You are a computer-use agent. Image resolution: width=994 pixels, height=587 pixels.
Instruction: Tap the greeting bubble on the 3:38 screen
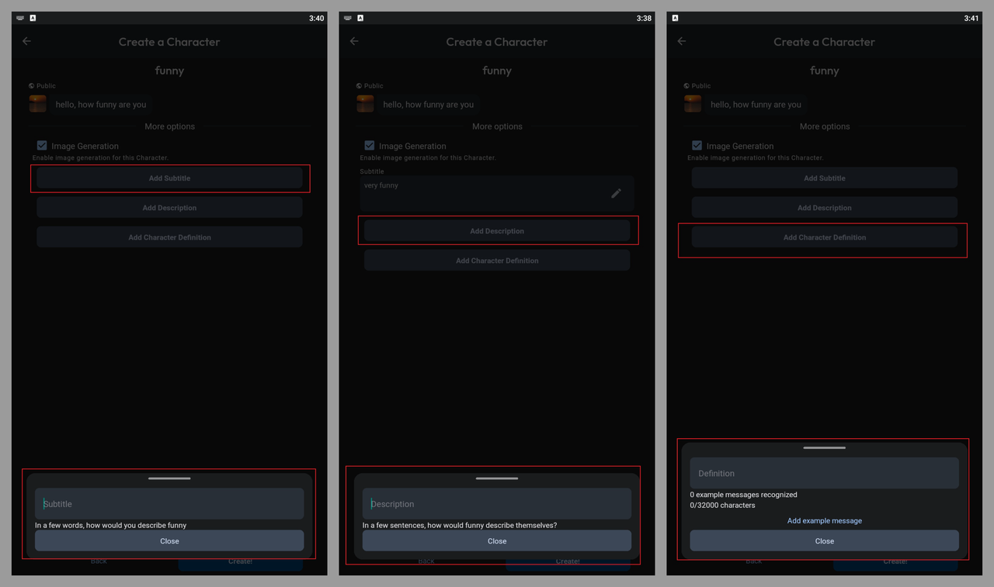(x=429, y=105)
